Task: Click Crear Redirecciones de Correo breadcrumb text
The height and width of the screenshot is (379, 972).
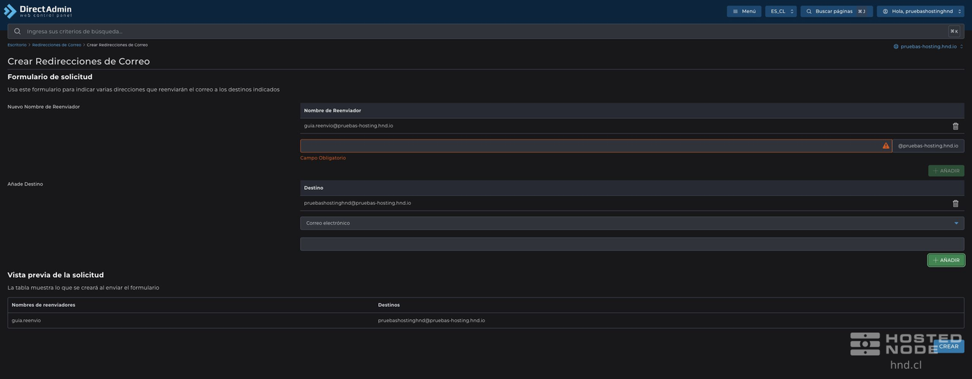Action: (x=117, y=45)
